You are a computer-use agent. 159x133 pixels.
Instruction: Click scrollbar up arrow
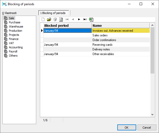(152, 25)
